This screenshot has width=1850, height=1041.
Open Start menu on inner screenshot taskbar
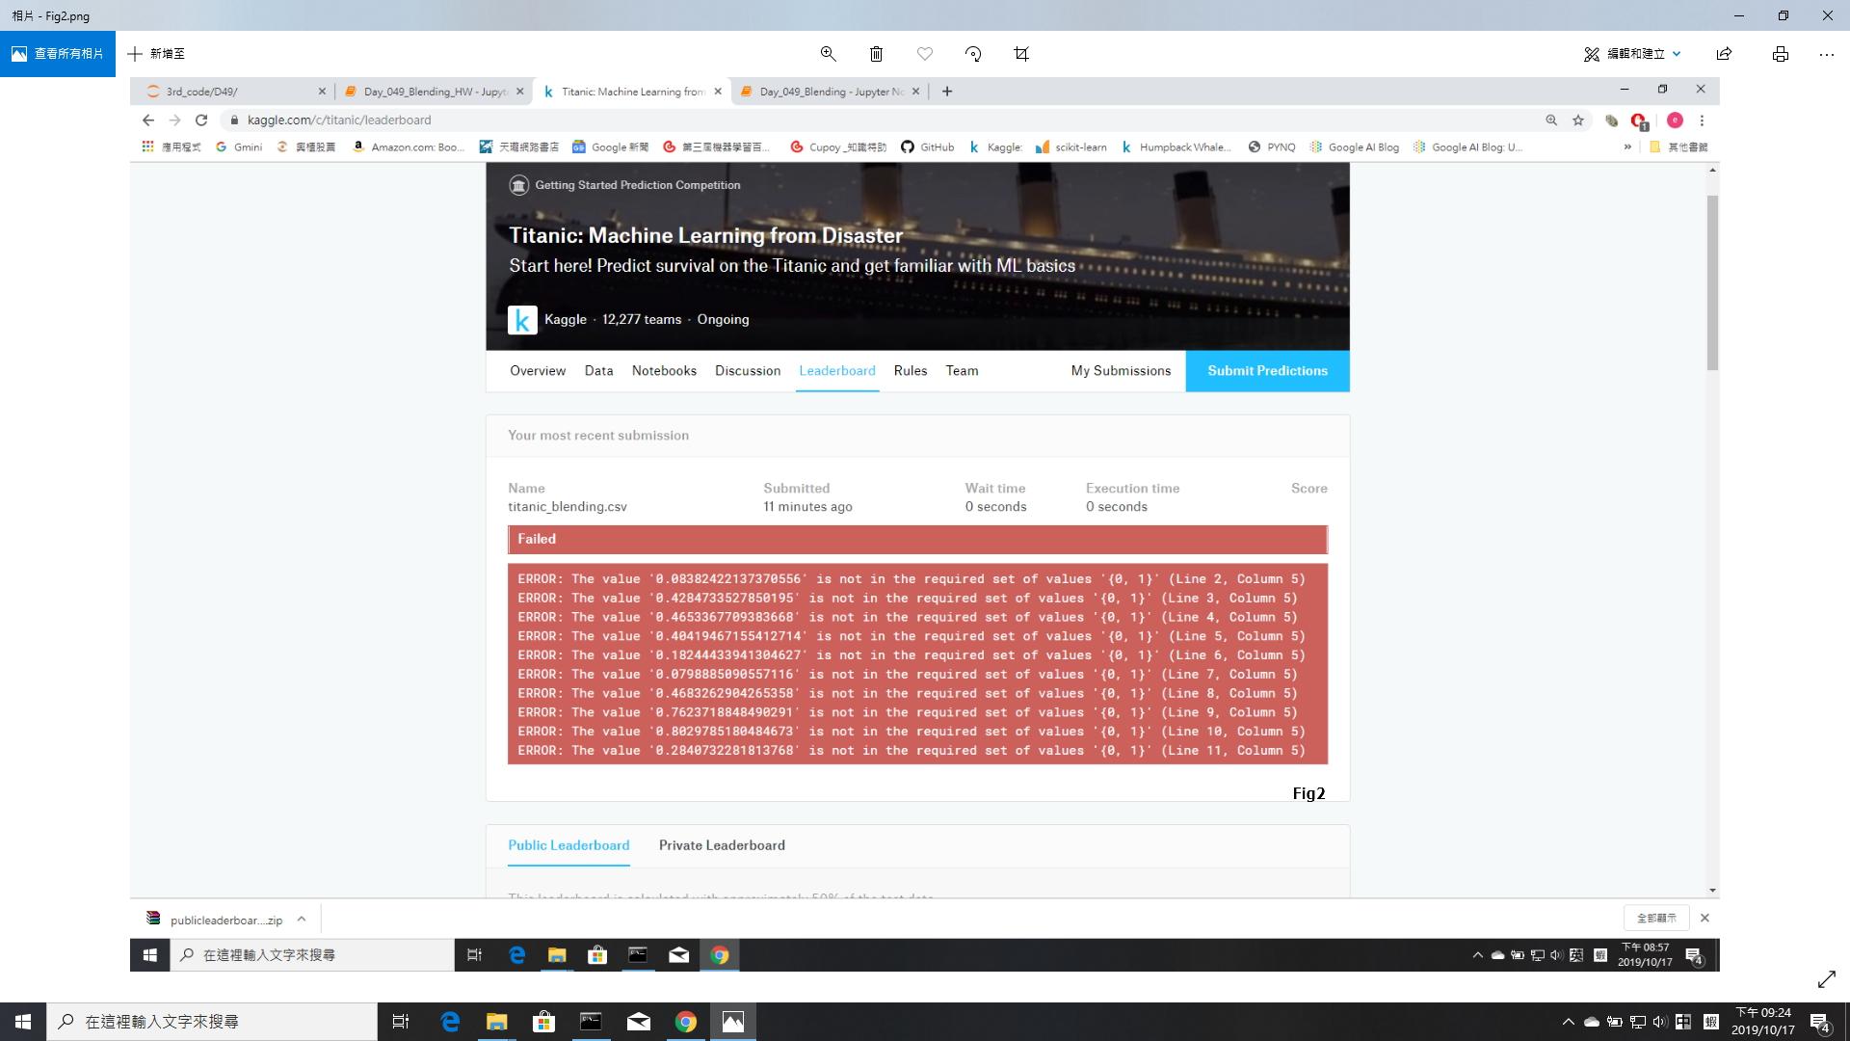[149, 955]
